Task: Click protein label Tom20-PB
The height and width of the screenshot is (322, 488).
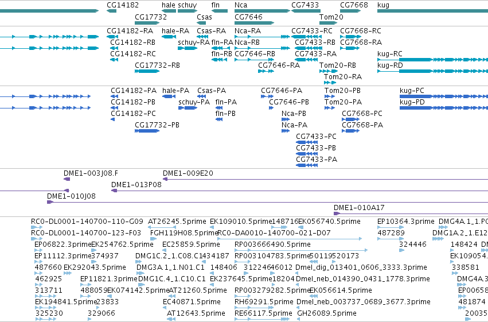Action: [342, 91]
